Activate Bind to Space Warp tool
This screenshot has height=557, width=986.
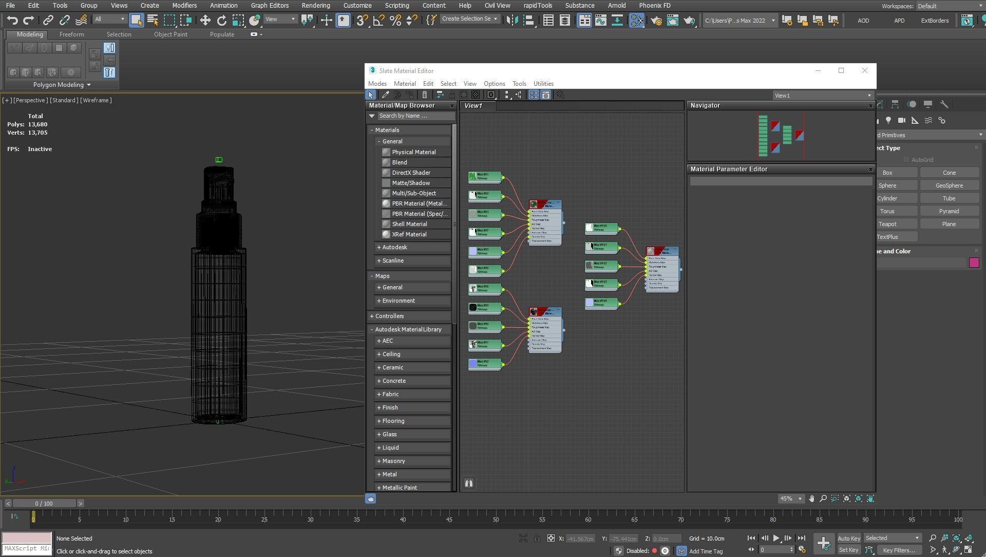coord(81,20)
